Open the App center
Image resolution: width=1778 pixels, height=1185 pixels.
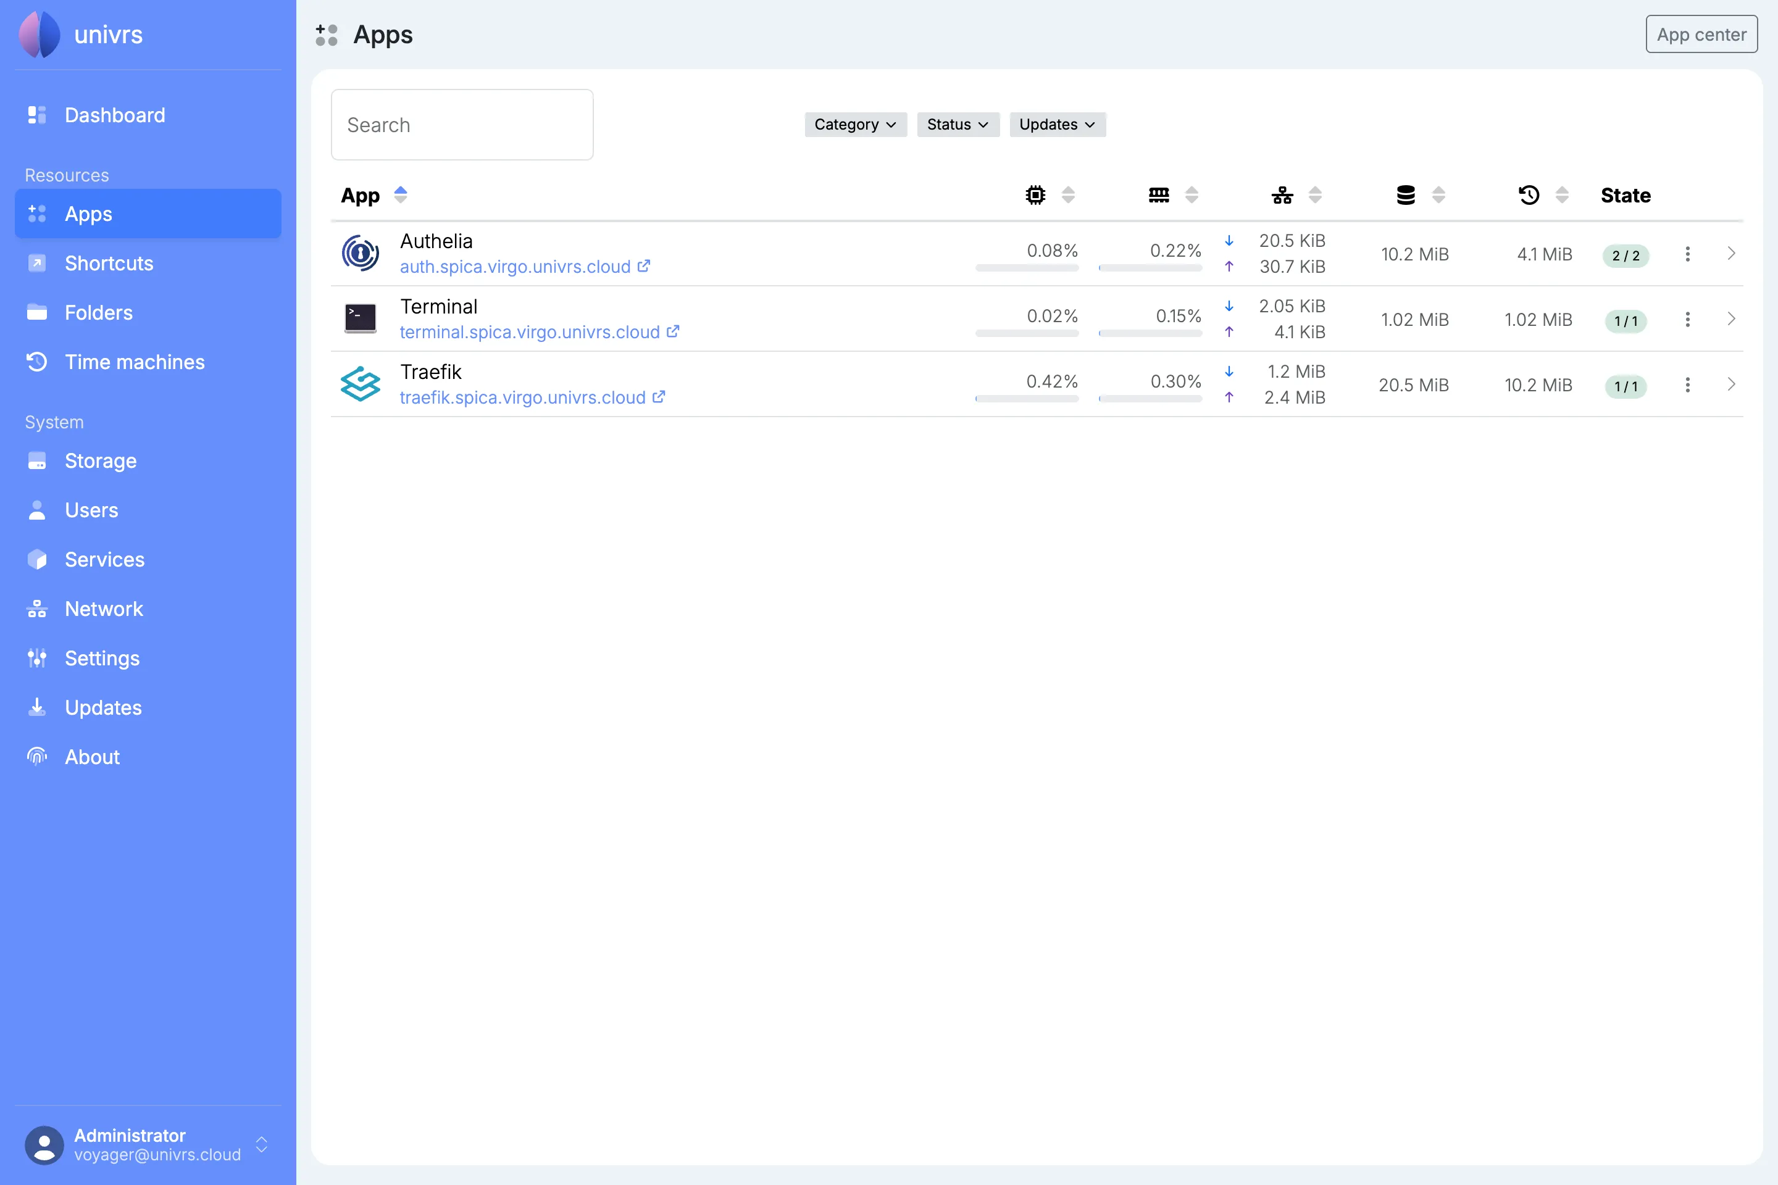[x=1701, y=35]
